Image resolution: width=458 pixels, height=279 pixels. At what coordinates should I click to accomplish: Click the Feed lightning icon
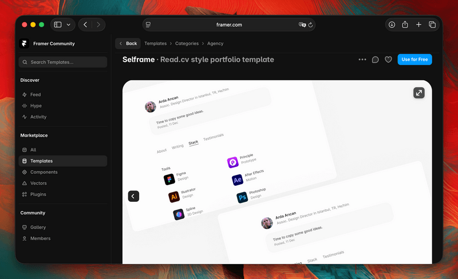tap(25, 94)
